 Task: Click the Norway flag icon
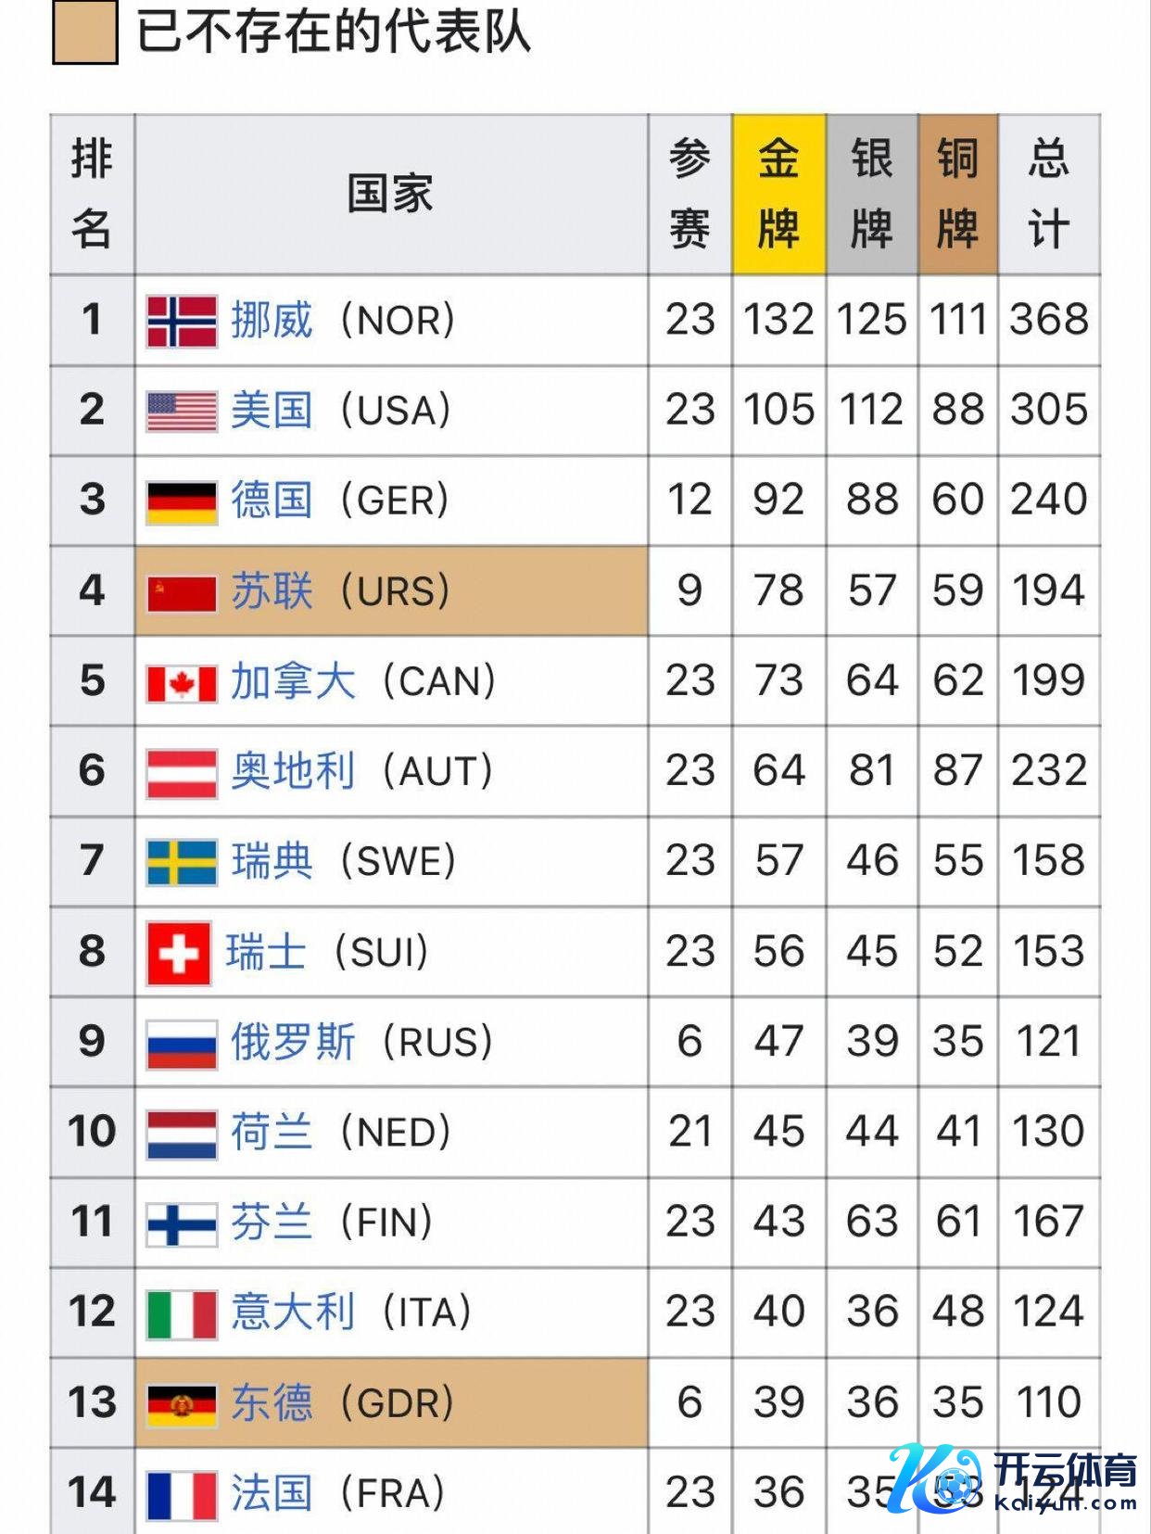183,321
